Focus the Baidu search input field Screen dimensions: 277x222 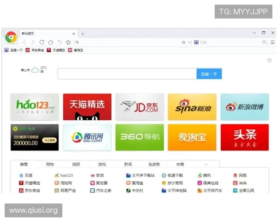click(127, 74)
